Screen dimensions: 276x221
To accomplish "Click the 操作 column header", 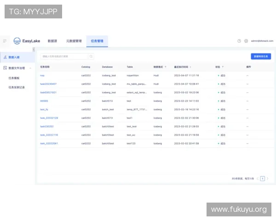I will click(x=248, y=67).
